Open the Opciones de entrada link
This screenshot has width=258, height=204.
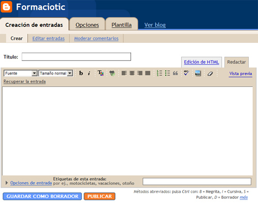point(31,183)
